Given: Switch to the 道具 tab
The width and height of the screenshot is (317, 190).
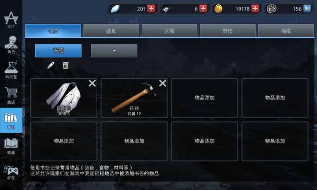Looking at the screenshot, I should tap(111, 31).
